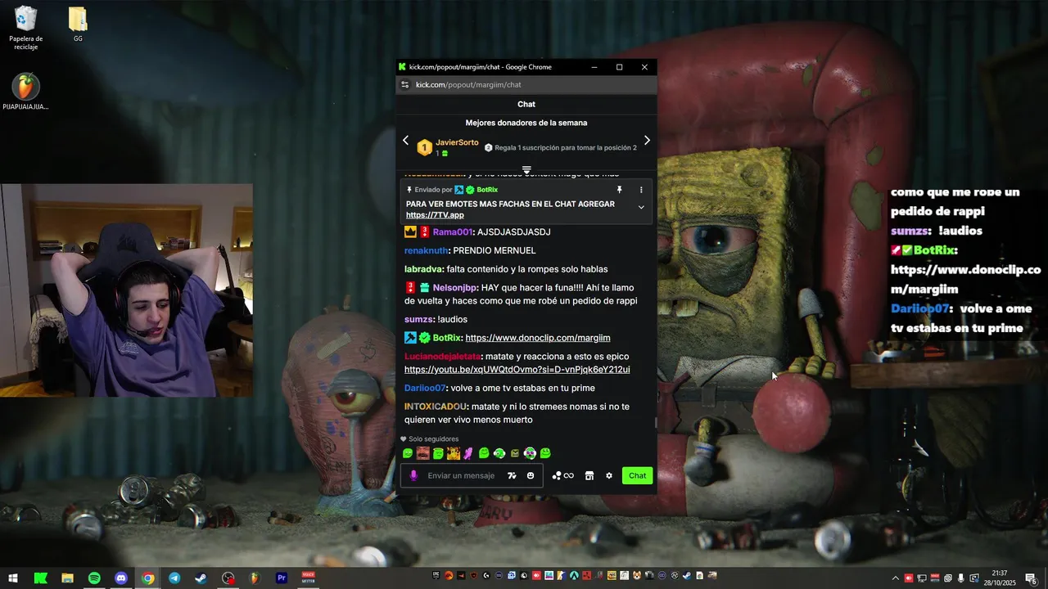Open the youtu.be link from Lucianodejaletata

(517, 370)
